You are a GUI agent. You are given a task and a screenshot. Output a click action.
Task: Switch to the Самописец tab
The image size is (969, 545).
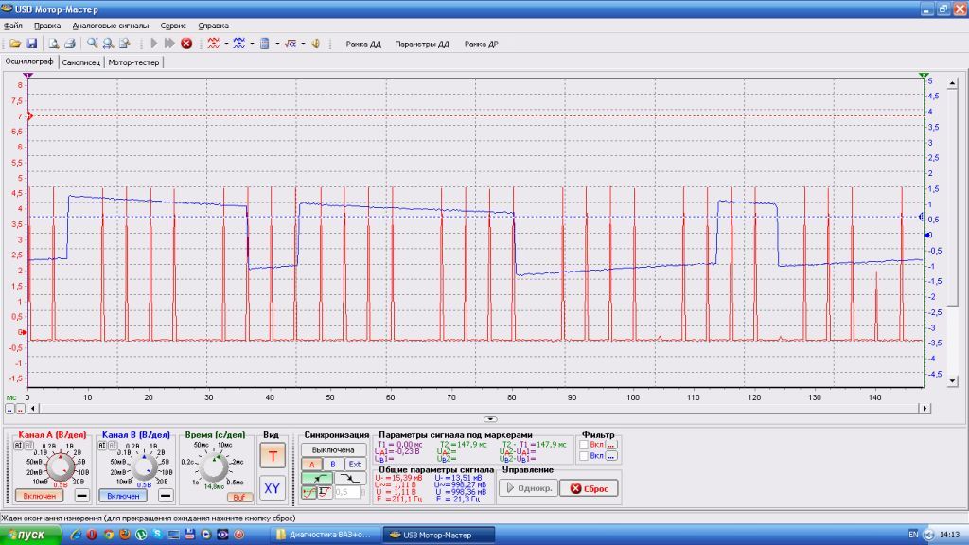[81, 62]
